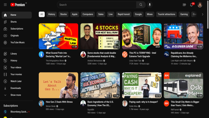The width and height of the screenshot is (209, 118).
Task: Open Watch Later in sidebar
Action: pos(17,81)
